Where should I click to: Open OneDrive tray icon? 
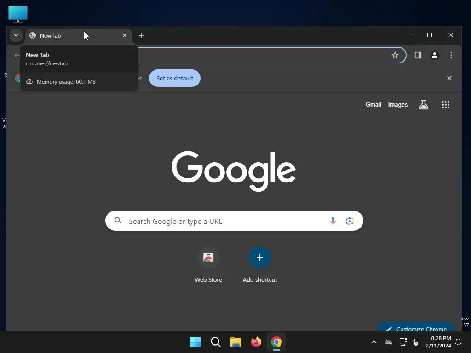click(389, 342)
